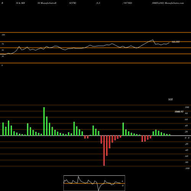Click the 937303 header text
Image resolution: width=191 pixels, height=191 pixels.
[x=128, y=3]
